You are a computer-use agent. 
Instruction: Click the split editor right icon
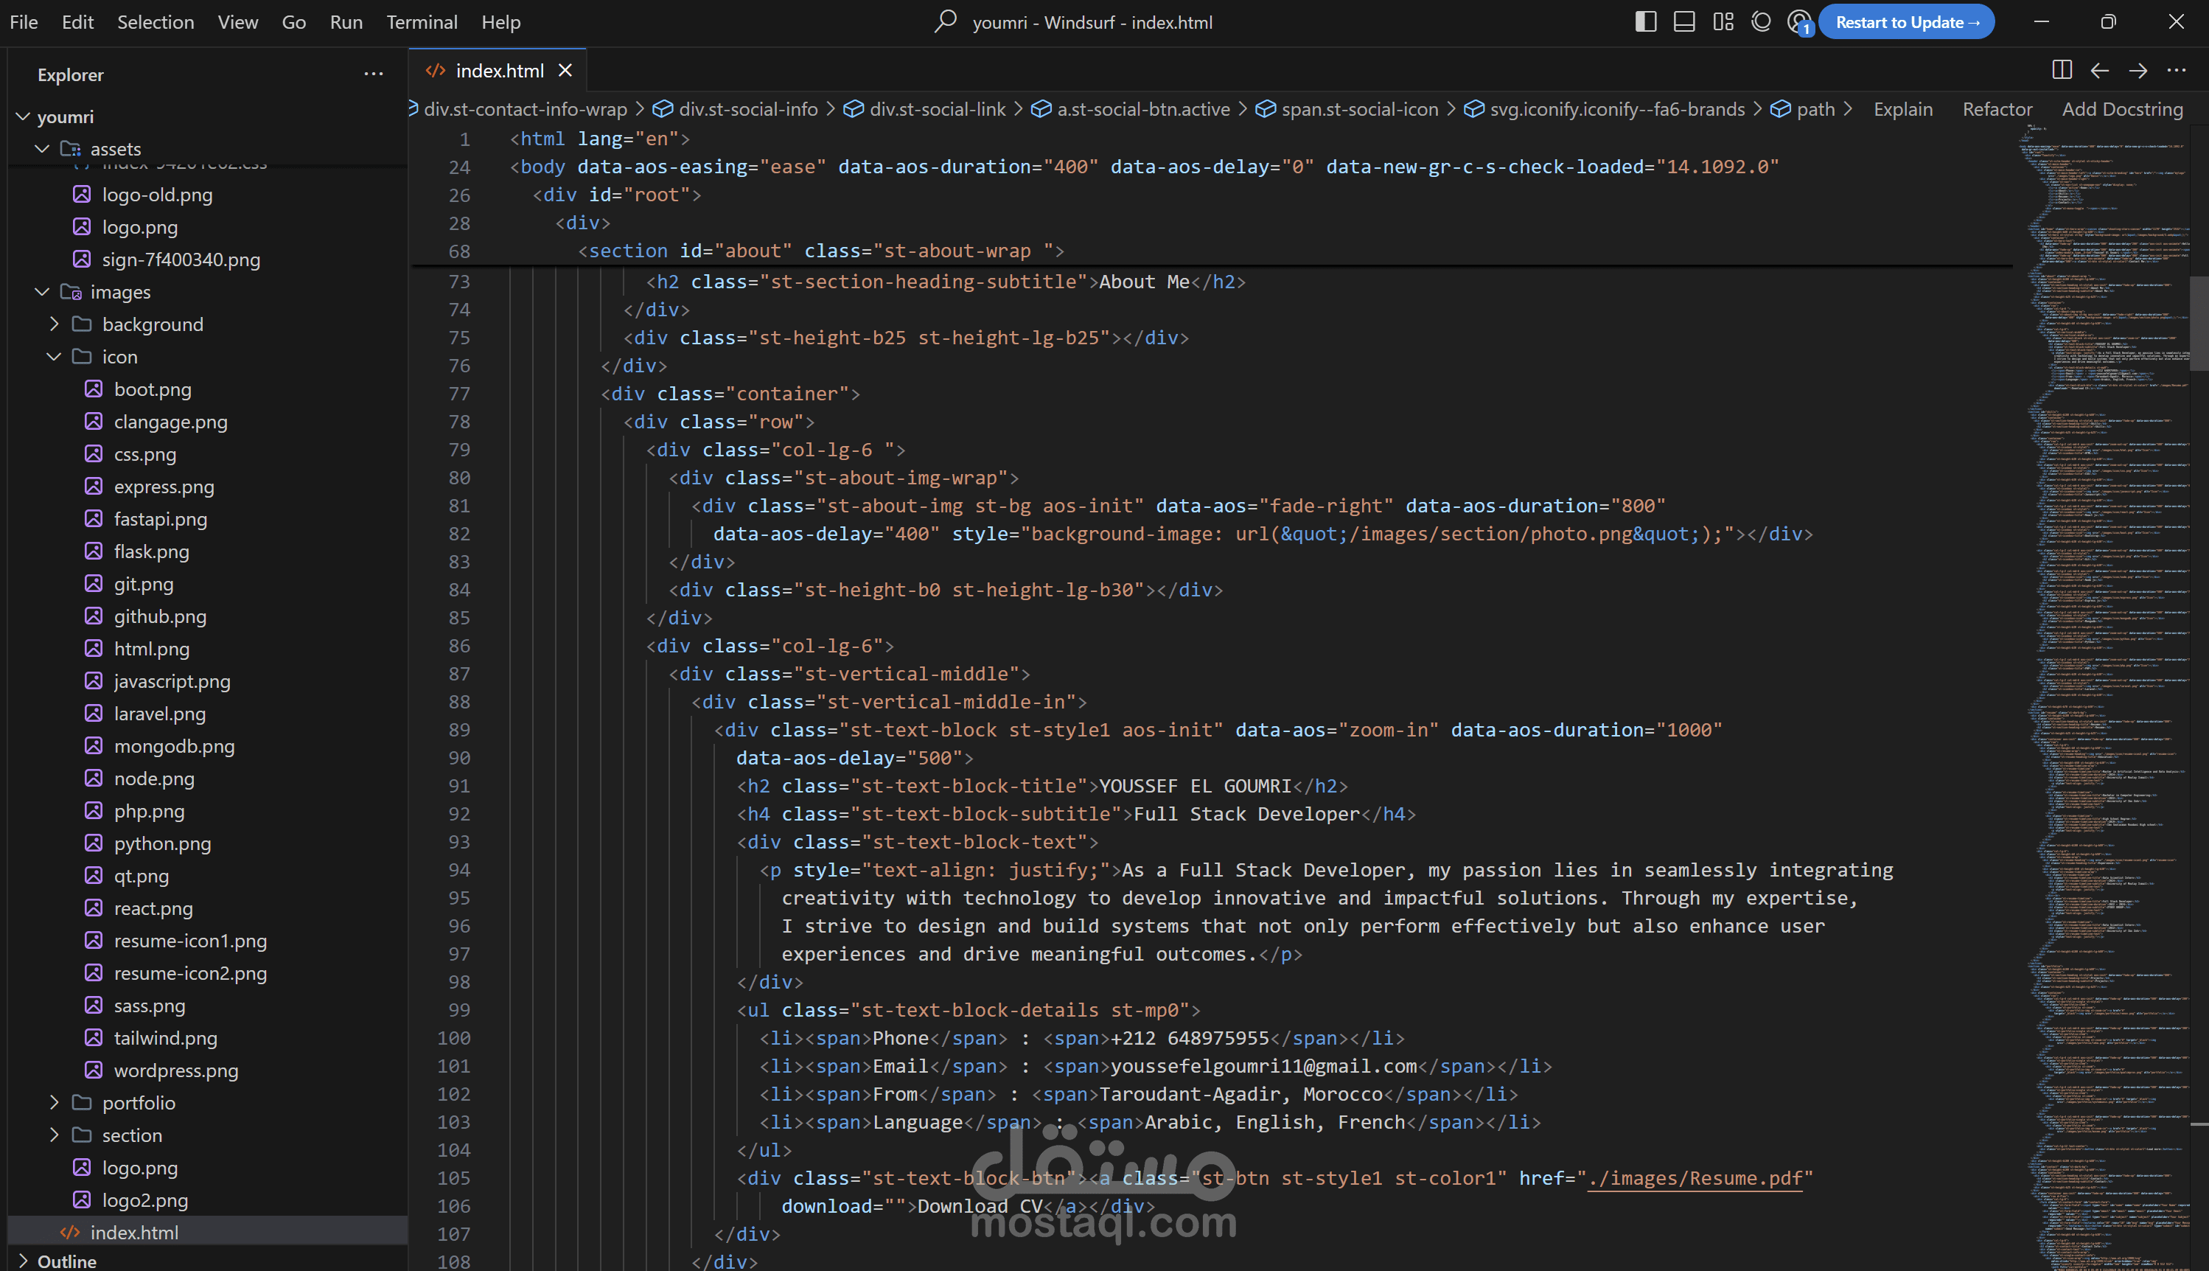click(2062, 70)
